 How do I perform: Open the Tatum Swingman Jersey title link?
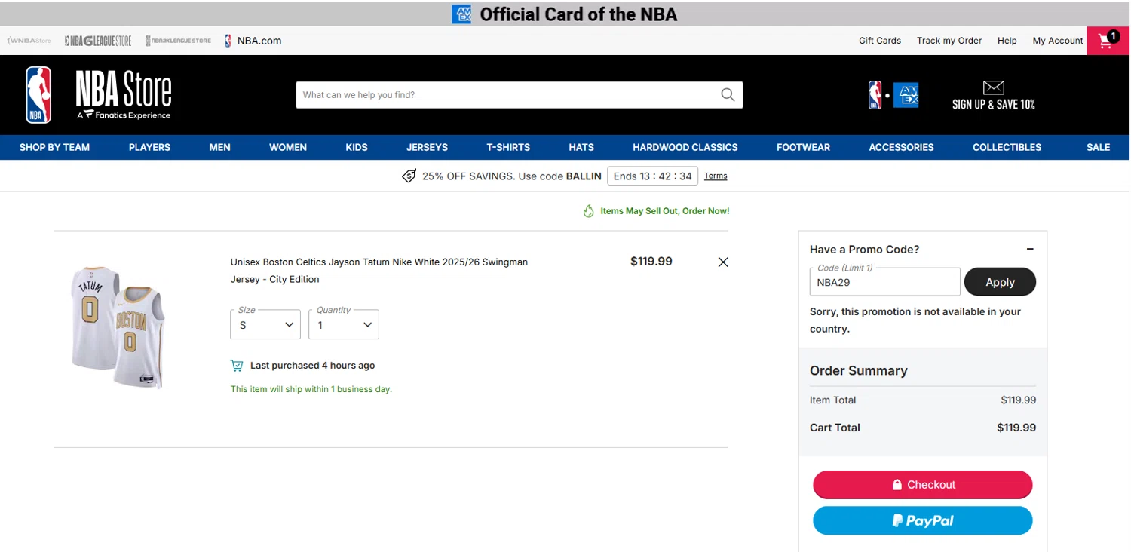click(x=379, y=271)
